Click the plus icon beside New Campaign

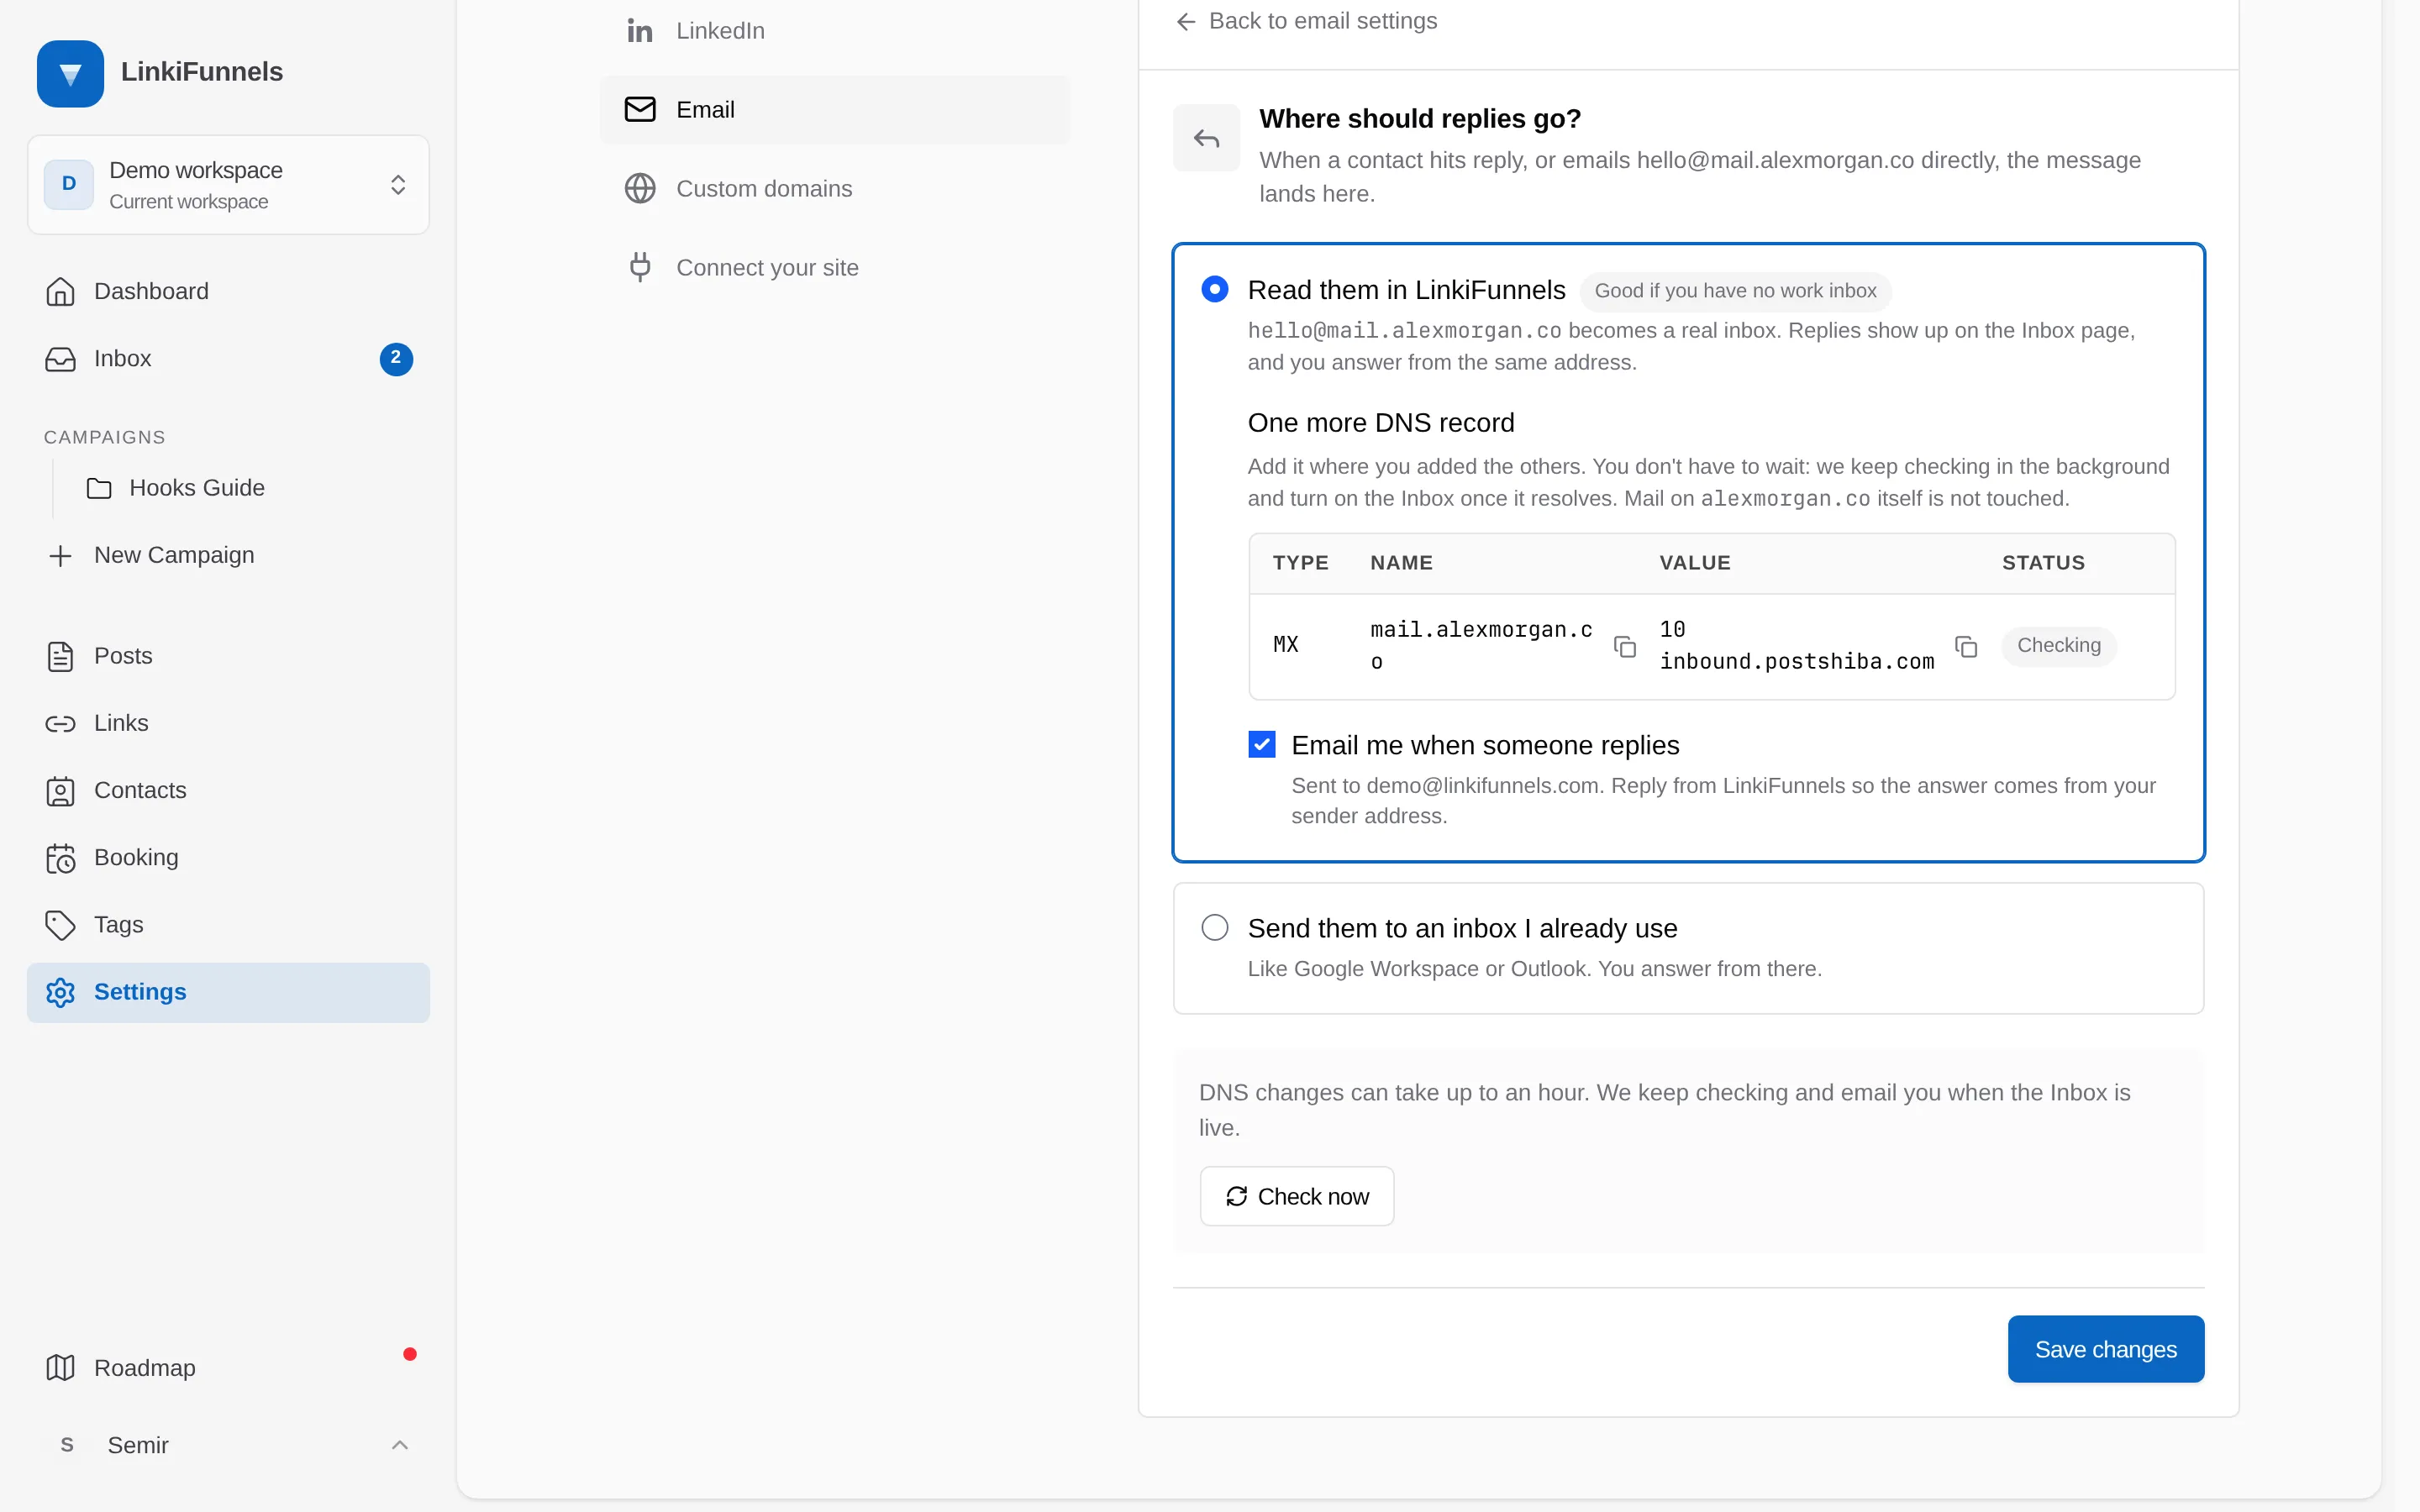[60, 555]
